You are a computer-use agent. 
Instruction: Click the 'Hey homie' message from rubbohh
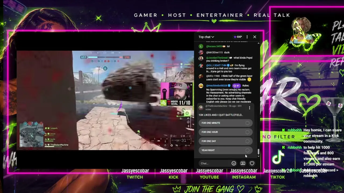322,136
